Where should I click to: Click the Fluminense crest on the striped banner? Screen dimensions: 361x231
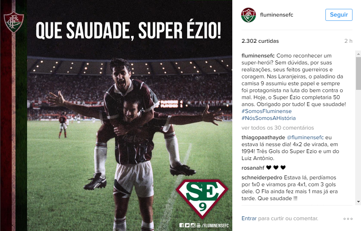point(14,22)
